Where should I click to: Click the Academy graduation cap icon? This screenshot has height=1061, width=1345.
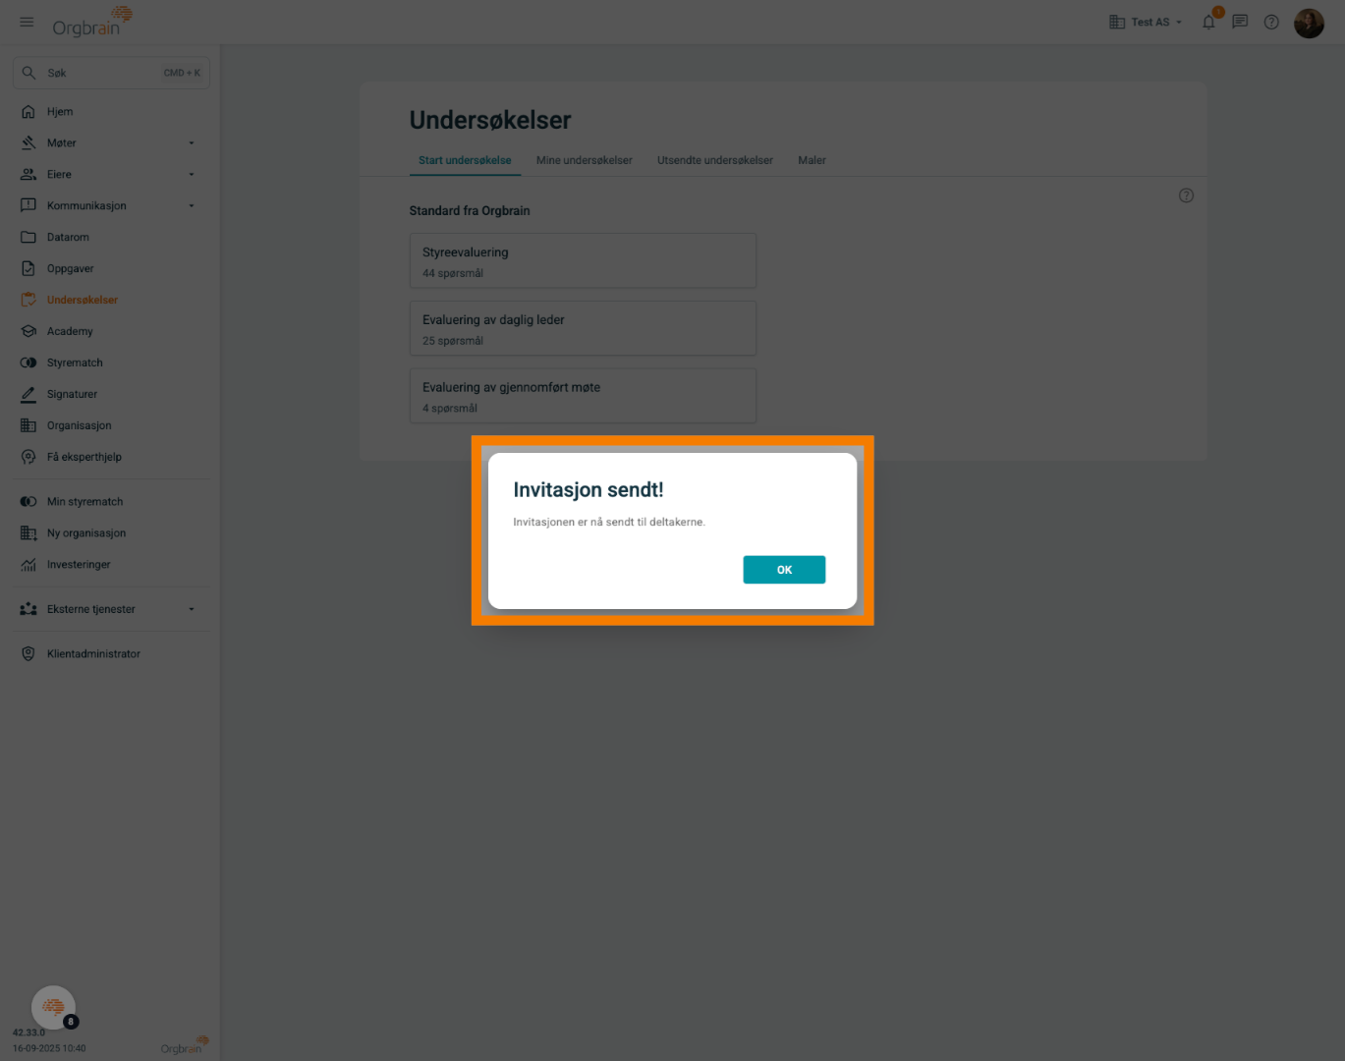click(28, 332)
